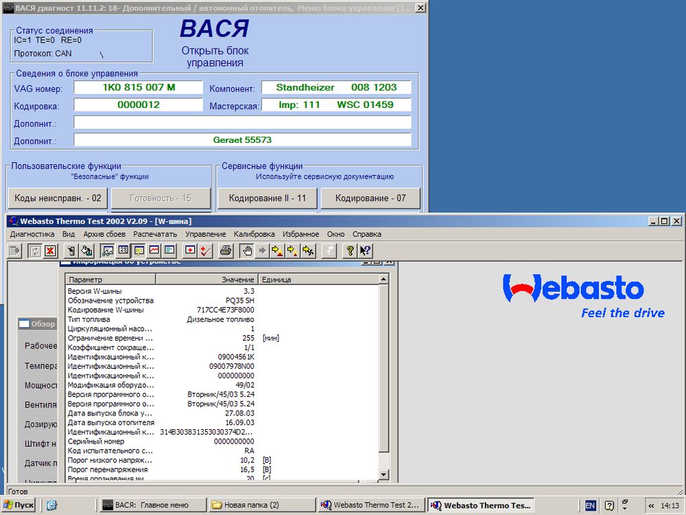This screenshot has height=515, width=686.
Task: Open the Управление menu
Action: tap(206, 234)
